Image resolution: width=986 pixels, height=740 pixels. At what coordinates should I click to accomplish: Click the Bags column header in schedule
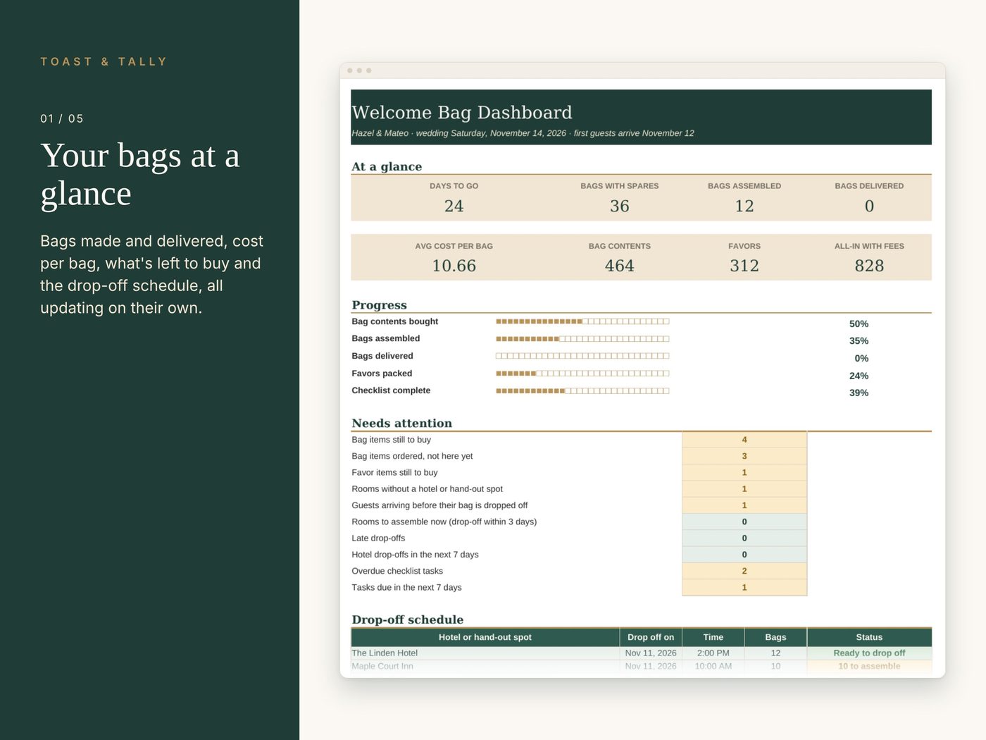click(775, 637)
